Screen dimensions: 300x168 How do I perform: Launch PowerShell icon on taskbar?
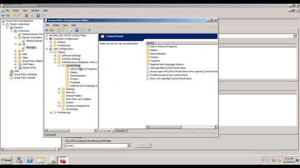coord(30,160)
